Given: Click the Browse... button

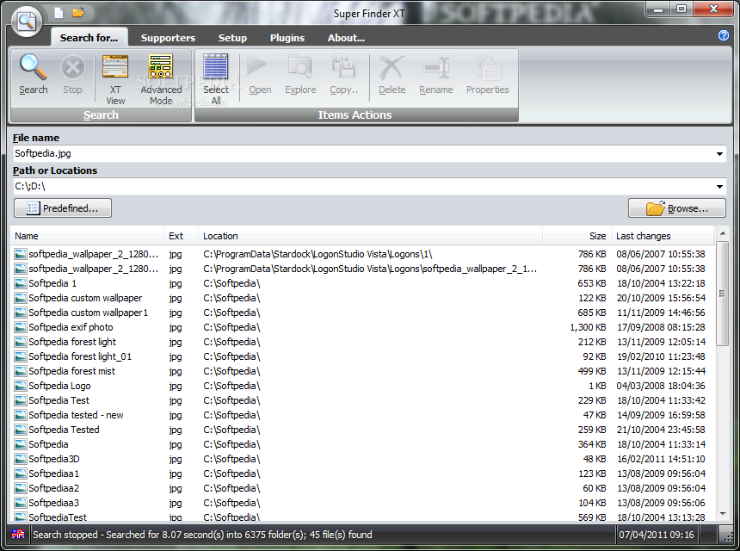Looking at the screenshot, I should point(677,208).
